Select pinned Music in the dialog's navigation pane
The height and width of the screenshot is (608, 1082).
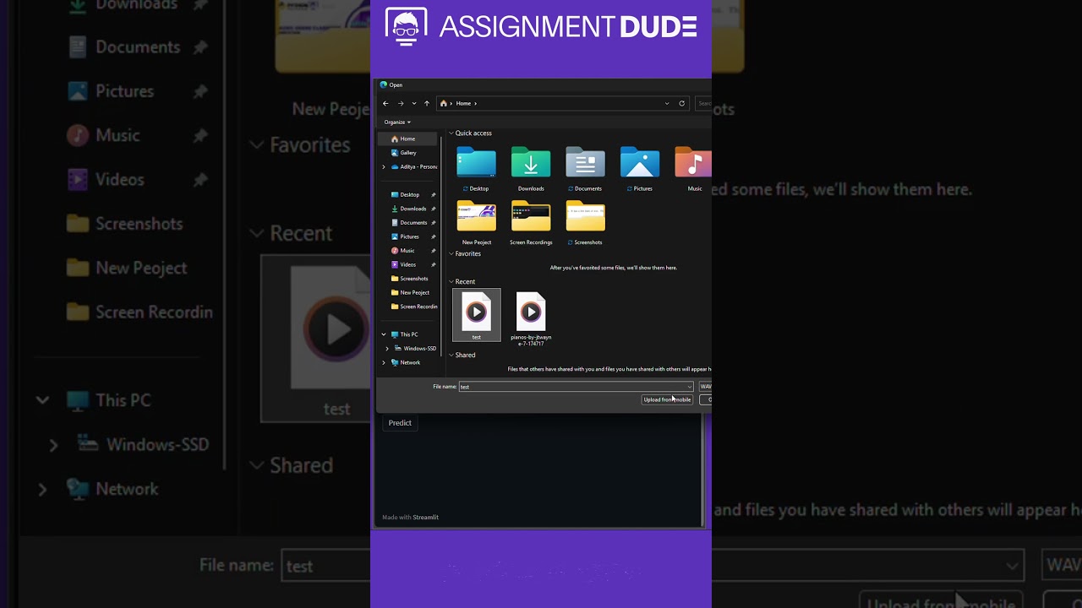point(407,251)
